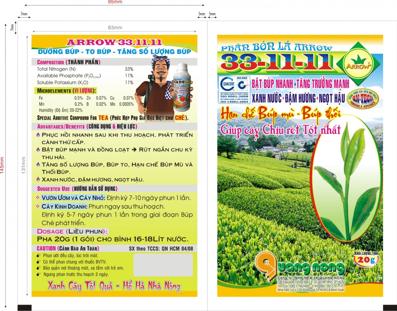The image size is (397, 311).
Task: Click the '95mm' width dimension label
Action: [115, 2]
